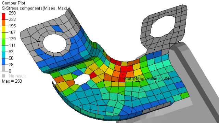Click the yellow legend color band
Image resolution: width=219 pixels, height=123 pixels.
tap(3, 29)
